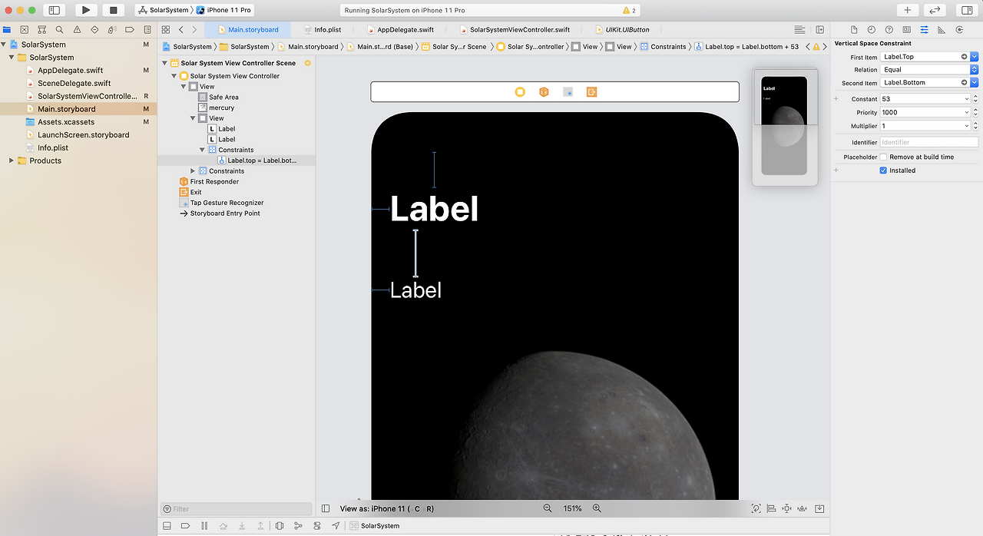Select Assets.xcassets in project navigator
The height and width of the screenshot is (536, 983).
click(66, 122)
